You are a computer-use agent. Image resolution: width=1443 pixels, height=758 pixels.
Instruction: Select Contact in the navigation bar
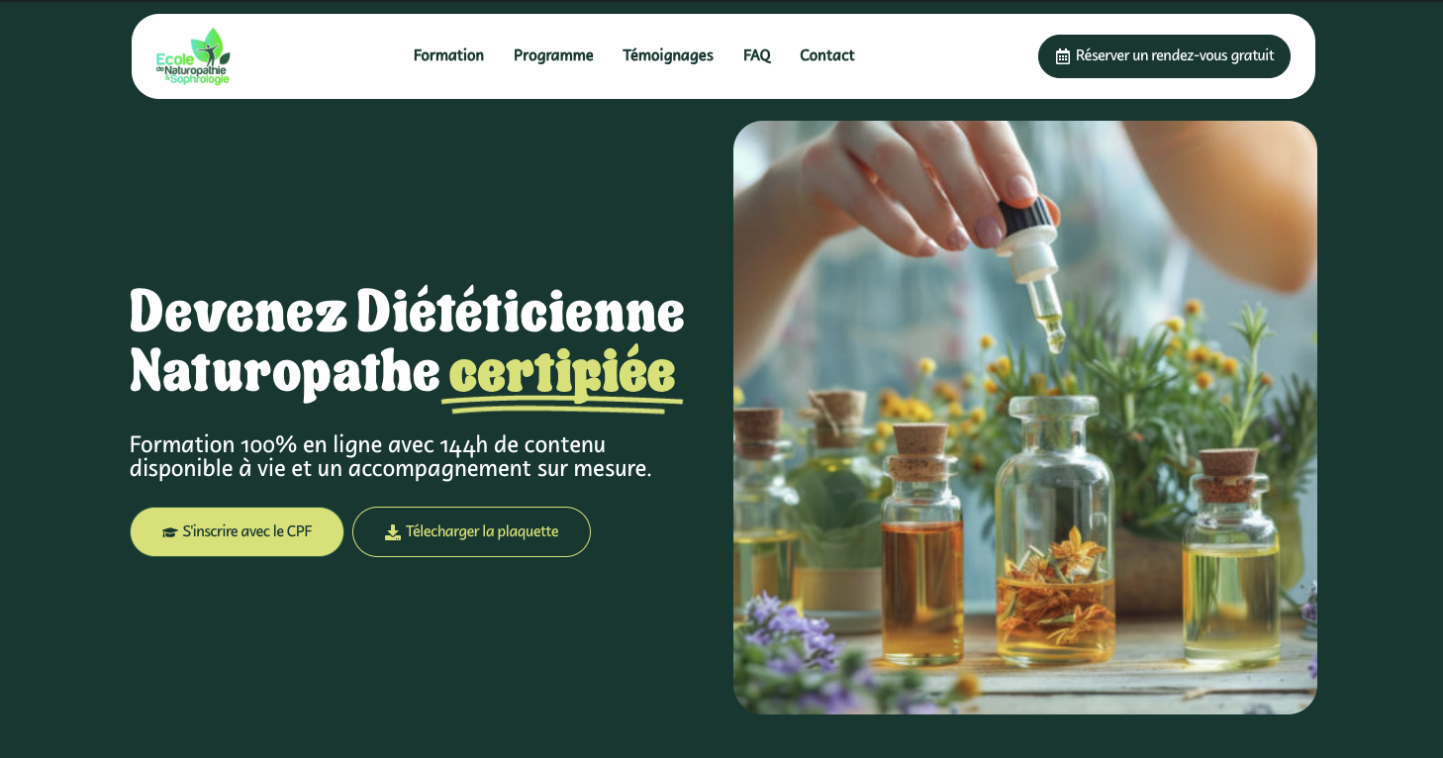pyautogui.click(x=827, y=55)
